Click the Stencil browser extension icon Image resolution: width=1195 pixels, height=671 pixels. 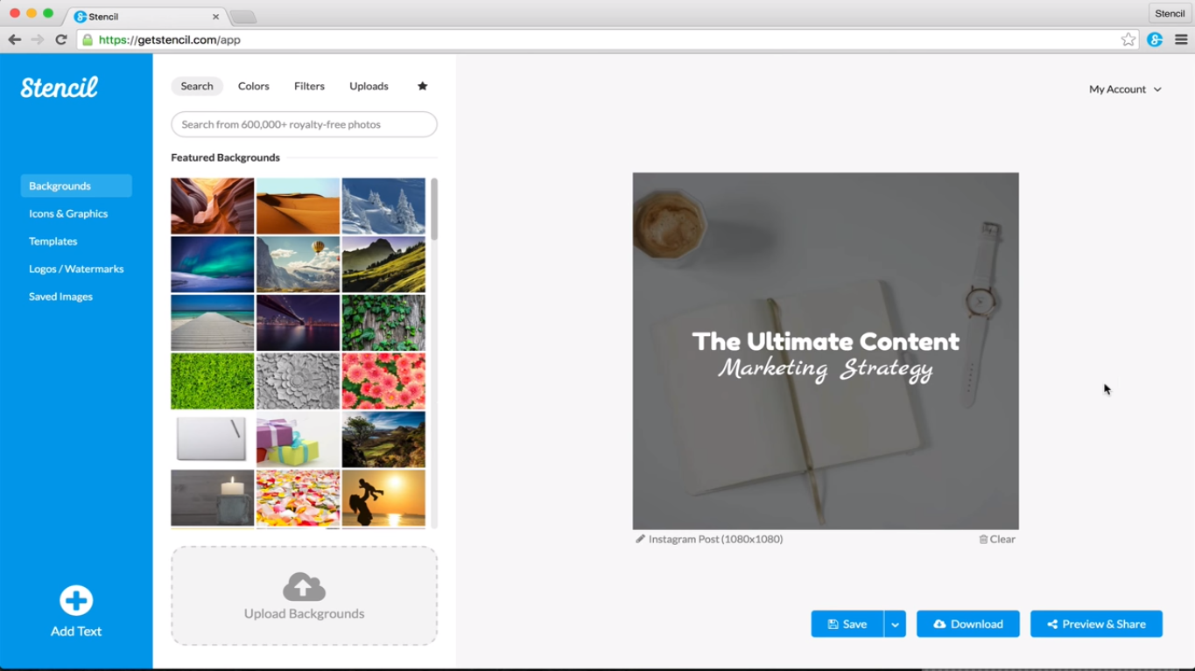1155,39
